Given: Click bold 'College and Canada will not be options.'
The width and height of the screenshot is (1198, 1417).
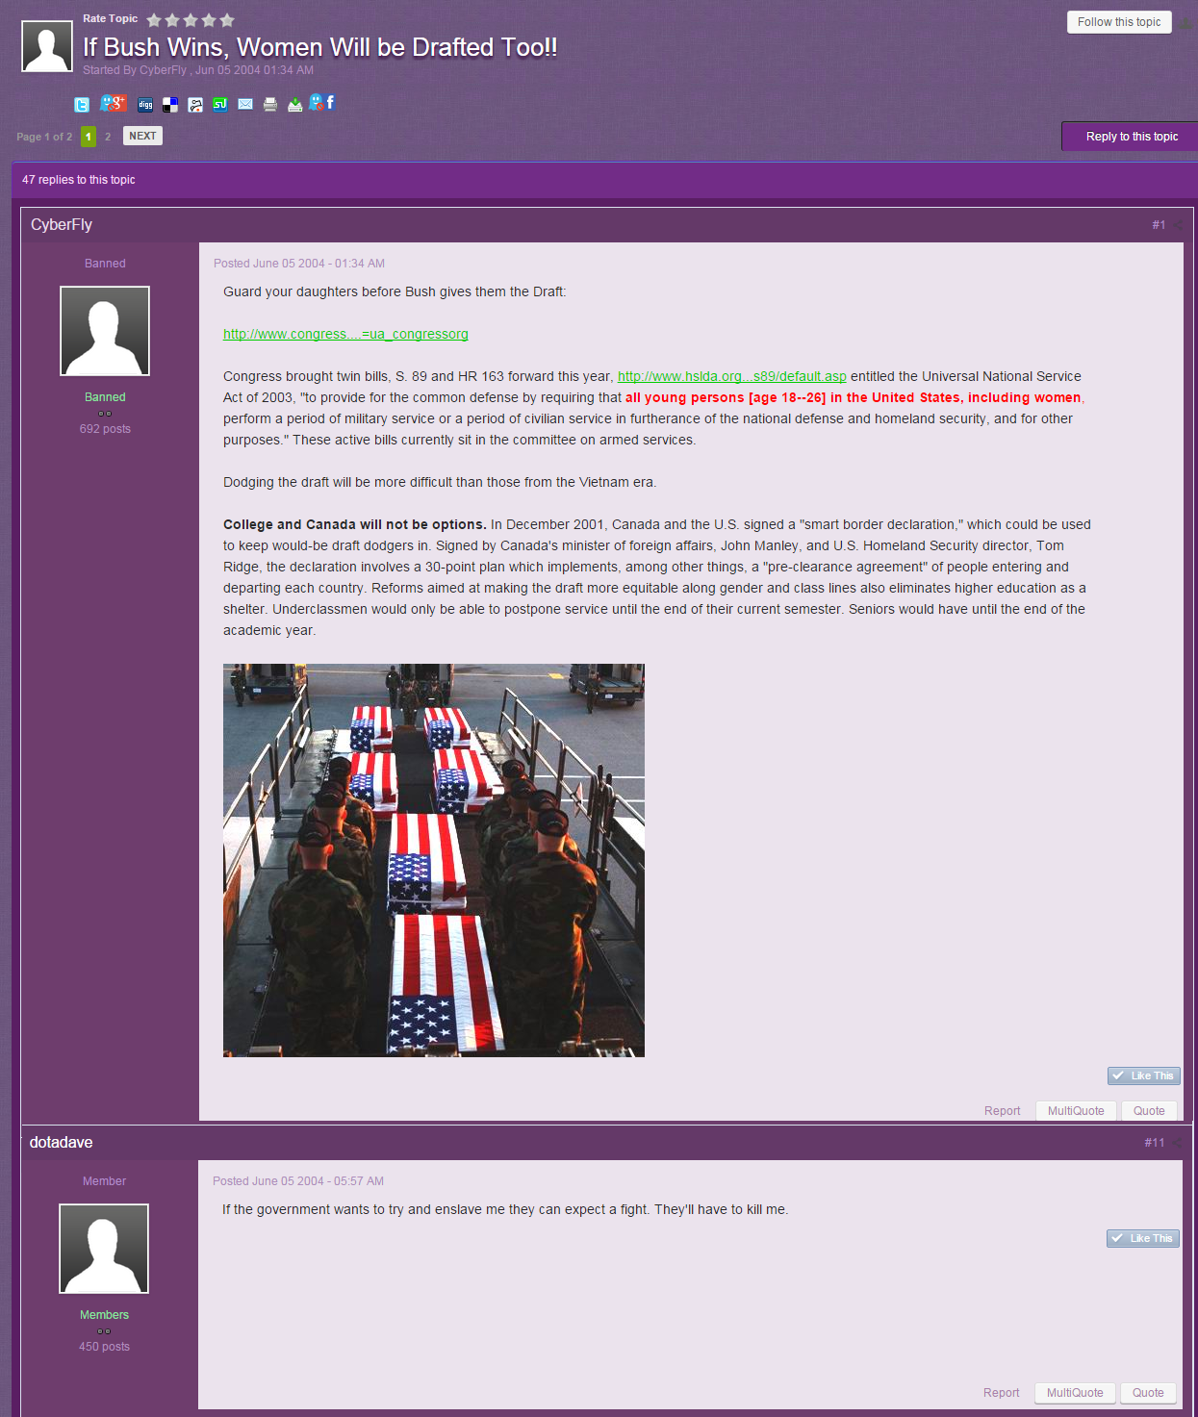Looking at the screenshot, I should (355, 524).
